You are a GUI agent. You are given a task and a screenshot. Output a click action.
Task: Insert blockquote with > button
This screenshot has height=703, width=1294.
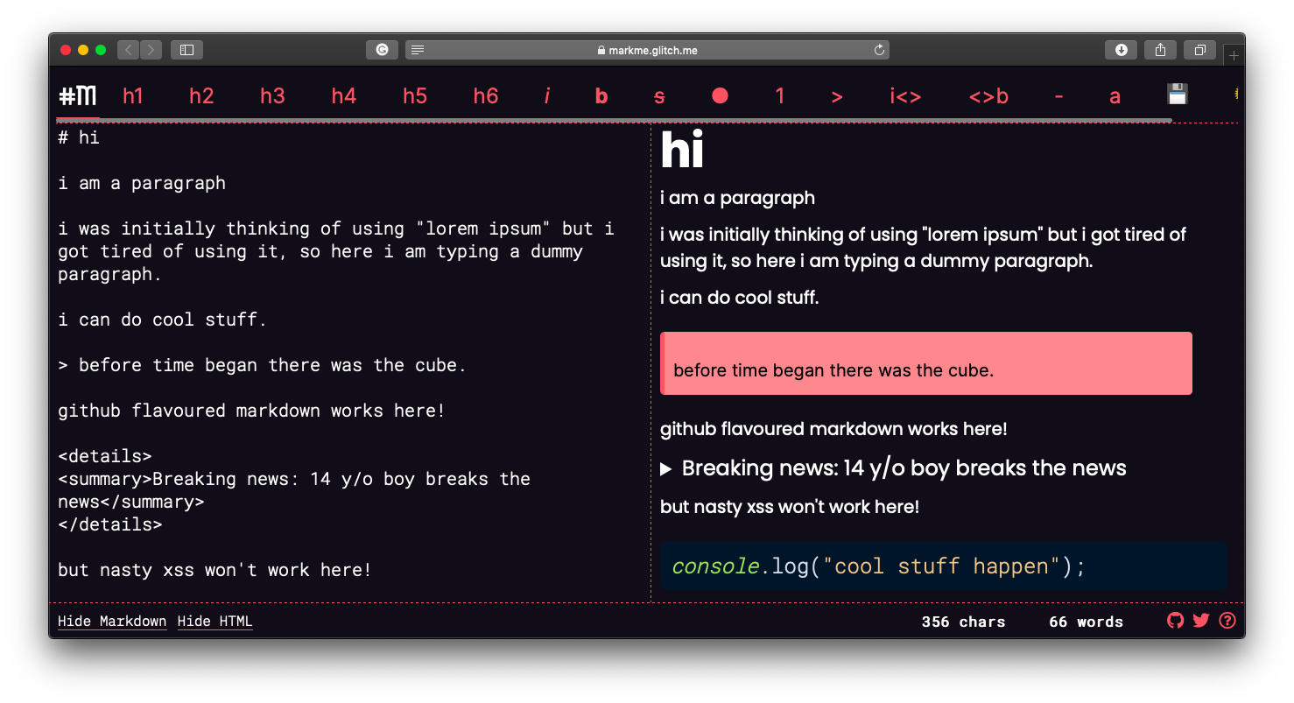point(837,96)
